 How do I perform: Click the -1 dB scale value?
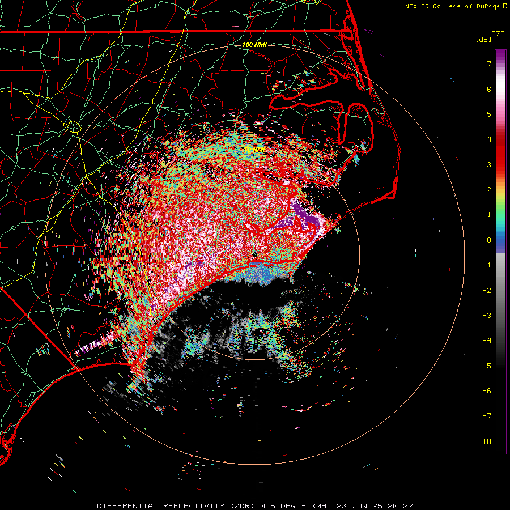pos(487,265)
